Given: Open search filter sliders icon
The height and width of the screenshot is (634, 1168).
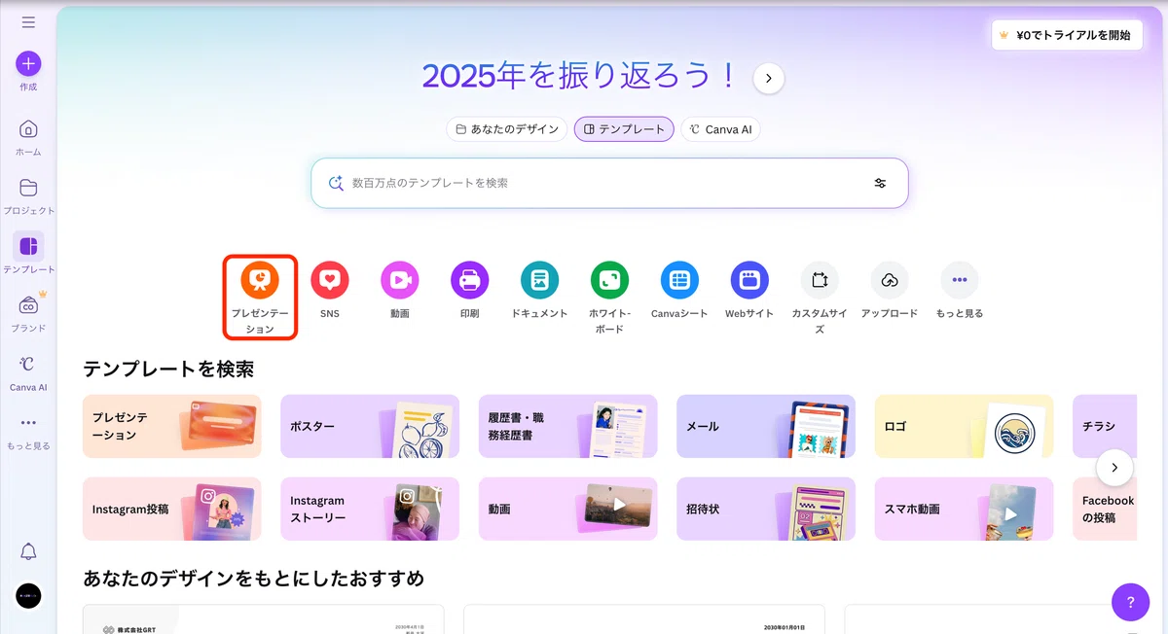Looking at the screenshot, I should [880, 183].
